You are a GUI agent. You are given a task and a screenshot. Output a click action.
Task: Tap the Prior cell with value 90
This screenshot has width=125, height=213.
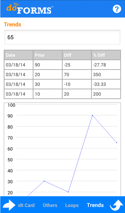tap(48, 65)
